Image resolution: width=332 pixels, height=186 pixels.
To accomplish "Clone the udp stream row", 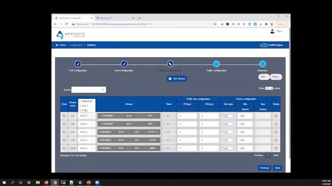I will pos(64,124).
